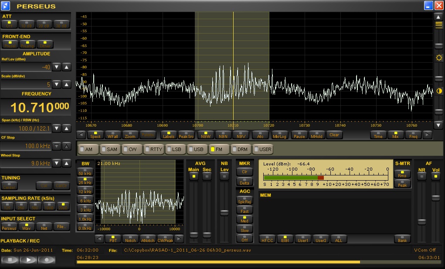Click the contrast half-circle icon
The image size is (445, 269).
(439, 91)
